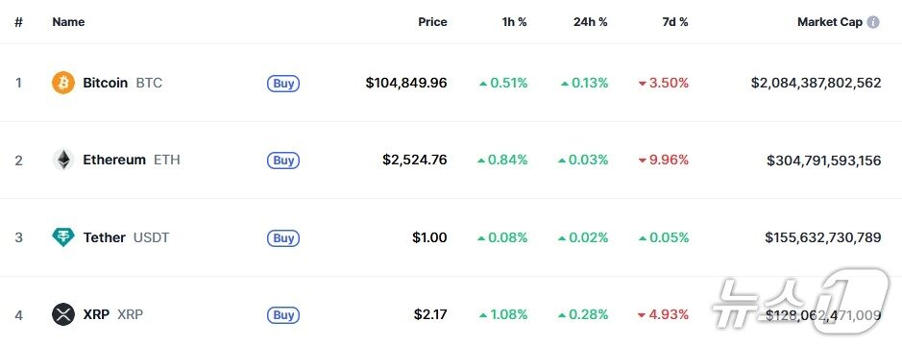Click the Buy button for Ethereum
This screenshot has width=902, height=347.
[x=283, y=161]
